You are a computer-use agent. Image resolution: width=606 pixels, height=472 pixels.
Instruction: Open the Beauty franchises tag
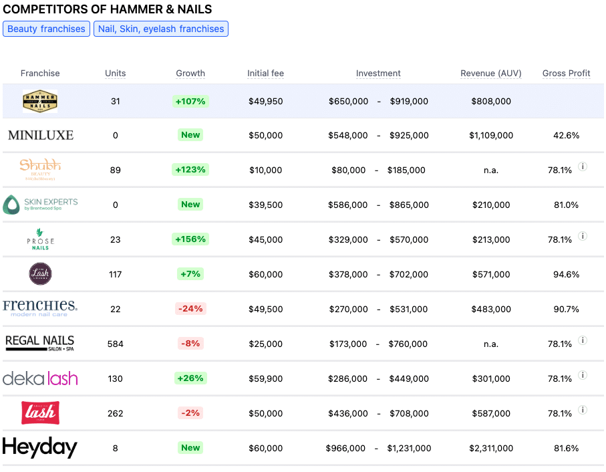click(46, 29)
